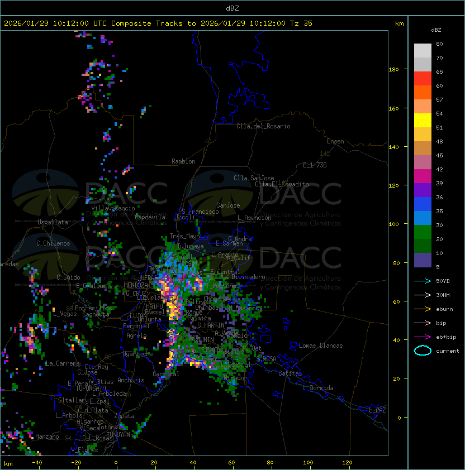Click the 'Lomas_Blancas' label on map
The width and height of the screenshot is (465, 470).
321,346
